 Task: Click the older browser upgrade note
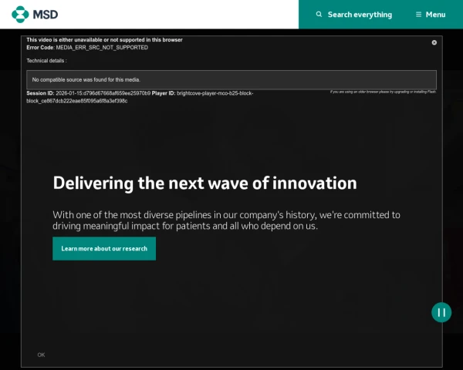[x=383, y=92]
